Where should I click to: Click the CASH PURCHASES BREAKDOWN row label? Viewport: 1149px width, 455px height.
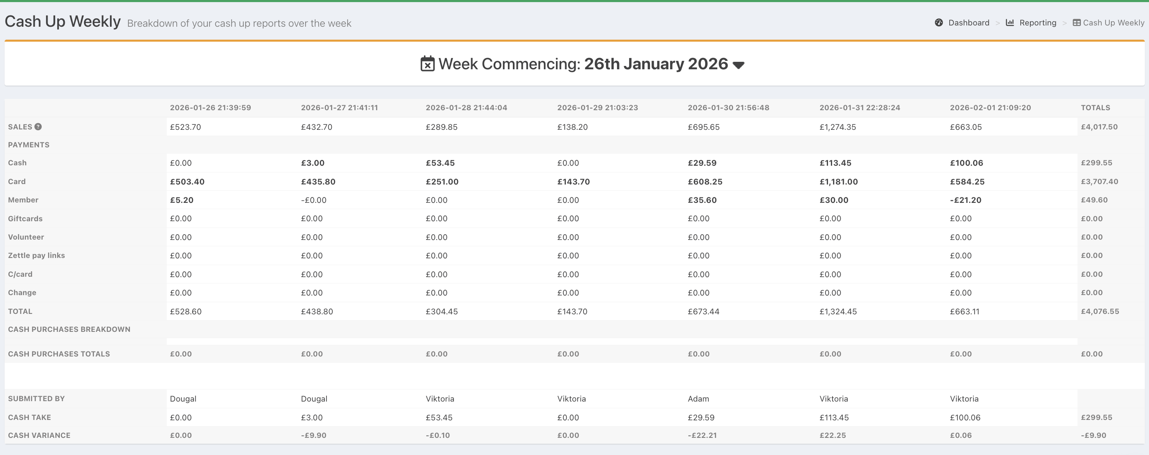point(69,329)
